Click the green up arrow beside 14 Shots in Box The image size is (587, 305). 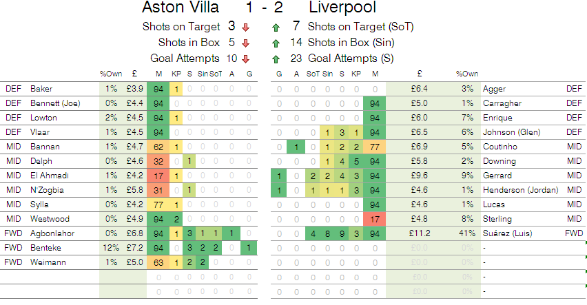276,43
